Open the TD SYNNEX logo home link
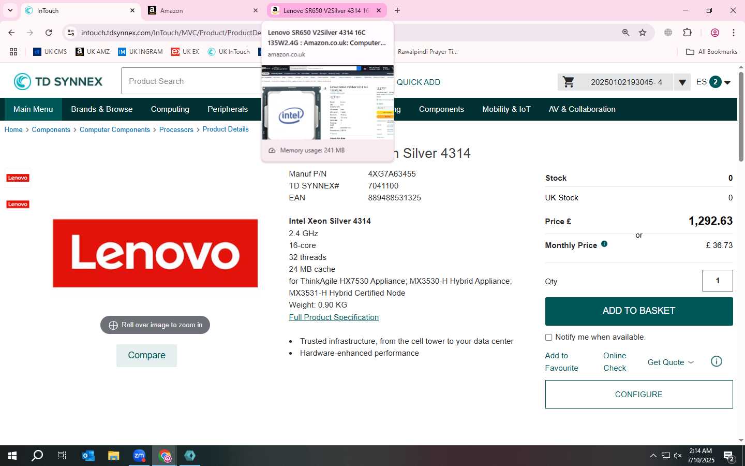Viewport: 745px width, 466px height. click(x=58, y=81)
